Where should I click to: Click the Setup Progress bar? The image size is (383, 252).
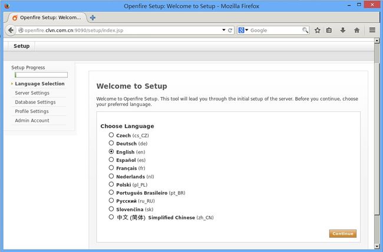click(x=41, y=75)
